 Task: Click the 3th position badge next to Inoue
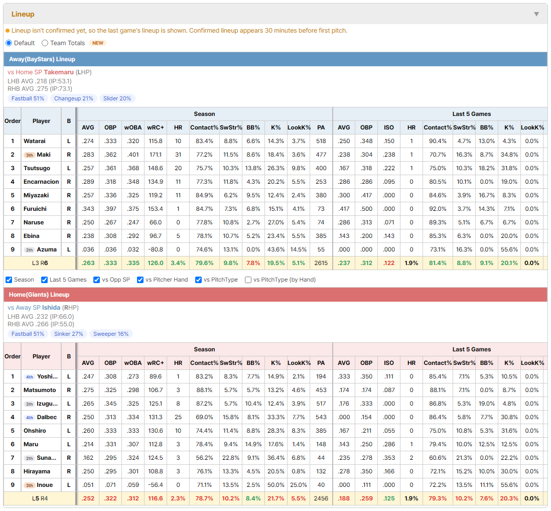30,485
